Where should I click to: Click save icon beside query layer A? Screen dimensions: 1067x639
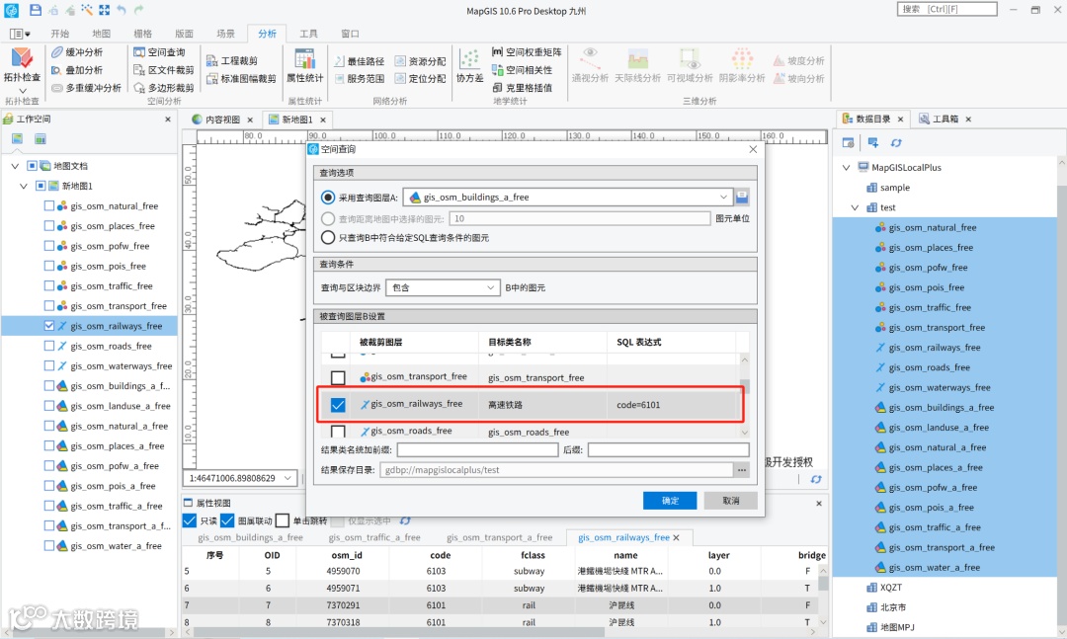(742, 198)
